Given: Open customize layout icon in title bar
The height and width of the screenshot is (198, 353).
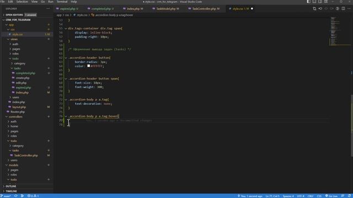Looking at the screenshot, I should 326,2.
